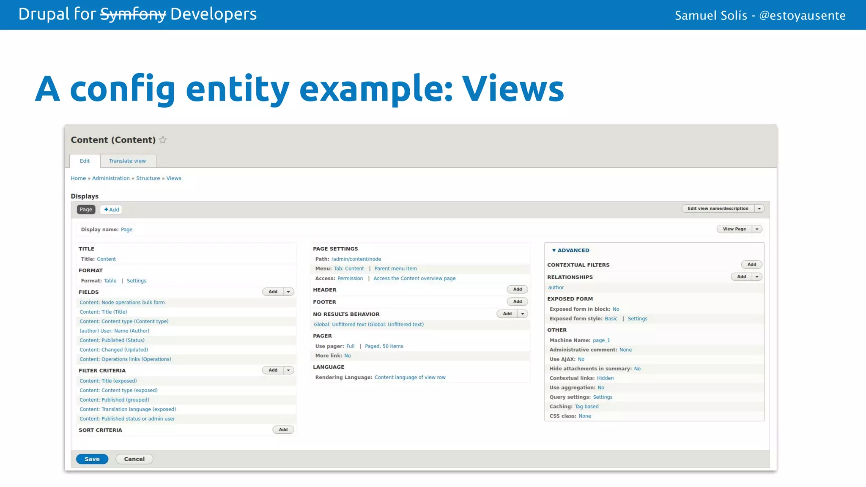Add a new display with +Add

pos(112,210)
